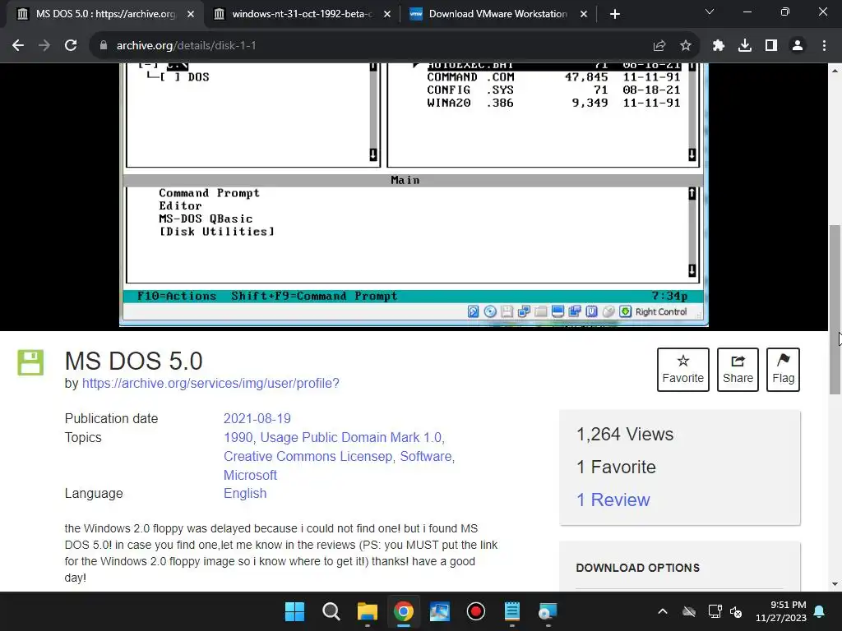Open the uploader profile link
This screenshot has width=842, height=631.
point(210,383)
